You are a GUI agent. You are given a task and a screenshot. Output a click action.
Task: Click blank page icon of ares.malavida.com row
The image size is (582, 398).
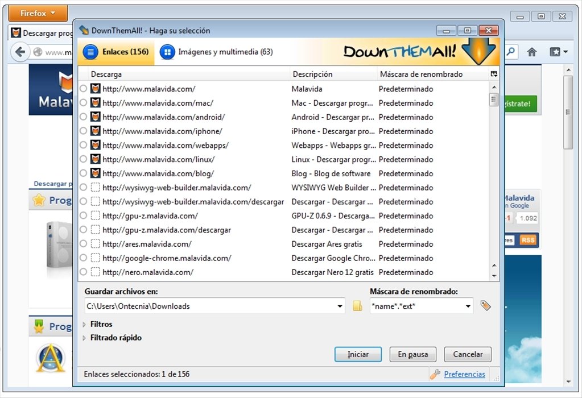pos(96,244)
